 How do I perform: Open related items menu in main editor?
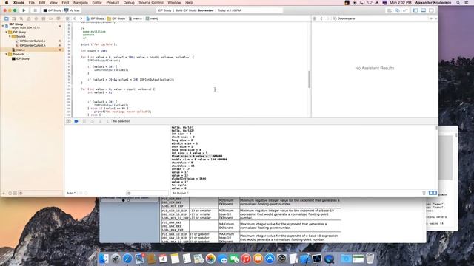tap(67, 18)
